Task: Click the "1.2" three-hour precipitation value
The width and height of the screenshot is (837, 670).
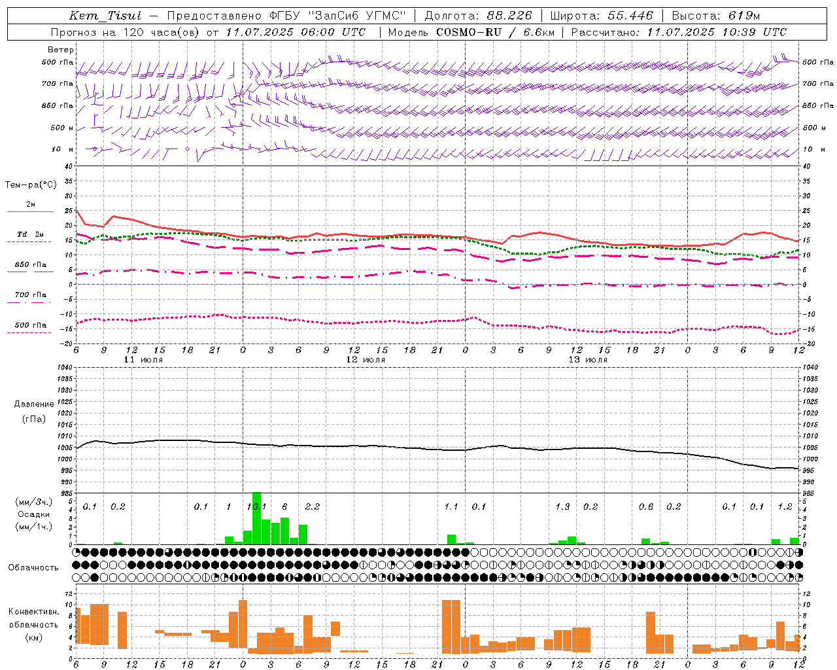Action: pyautogui.click(x=785, y=506)
